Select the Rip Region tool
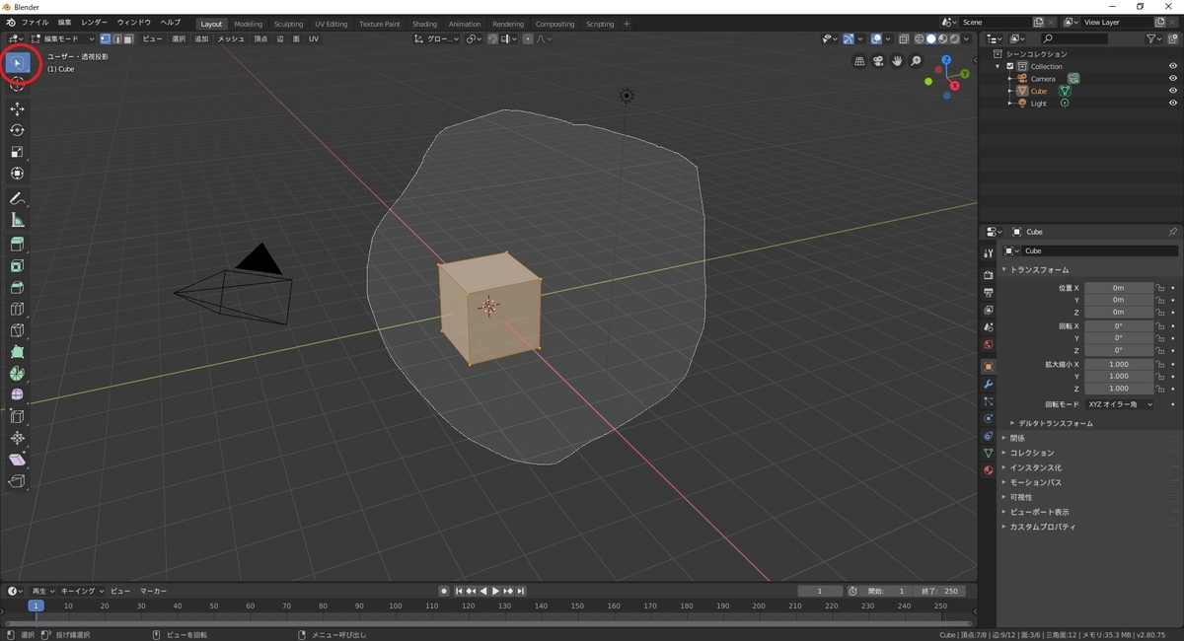Viewport: 1184px width, 641px height. (17, 481)
